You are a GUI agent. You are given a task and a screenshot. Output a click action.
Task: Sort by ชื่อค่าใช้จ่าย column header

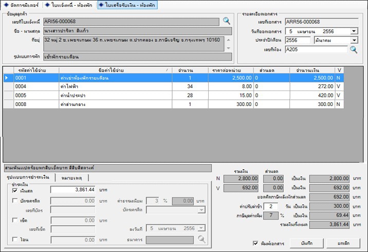tap(115, 70)
